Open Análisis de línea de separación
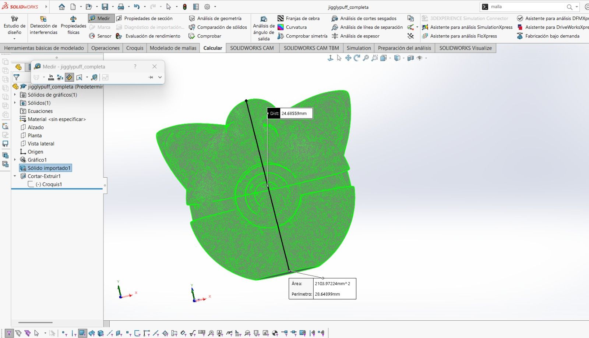The height and width of the screenshot is (338, 589). tap(367, 27)
